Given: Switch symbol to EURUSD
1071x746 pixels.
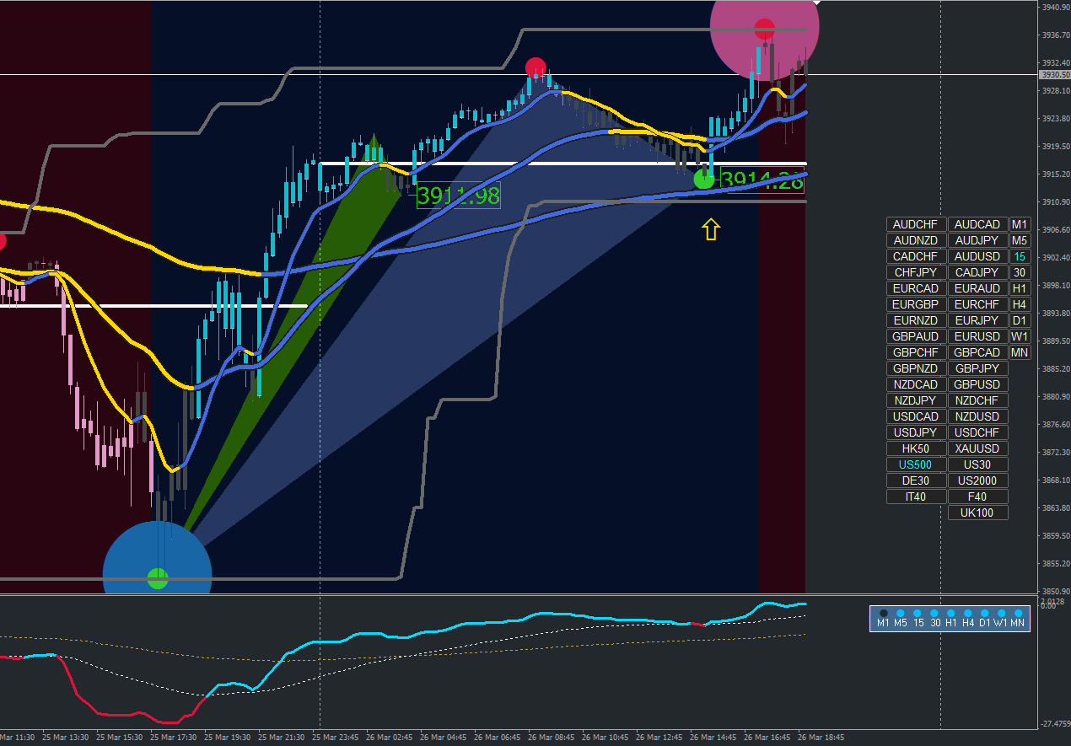Looking at the screenshot, I should coord(978,336).
